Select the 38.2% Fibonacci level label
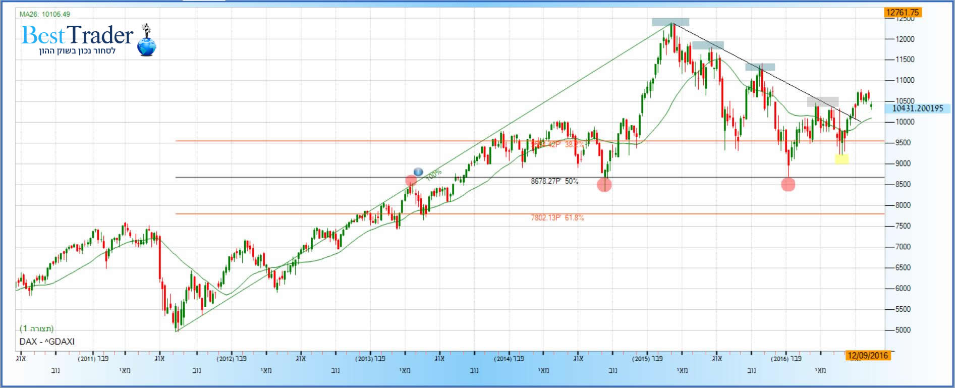The height and width of the screenshot is (388, 955). [x=557, y=144]
